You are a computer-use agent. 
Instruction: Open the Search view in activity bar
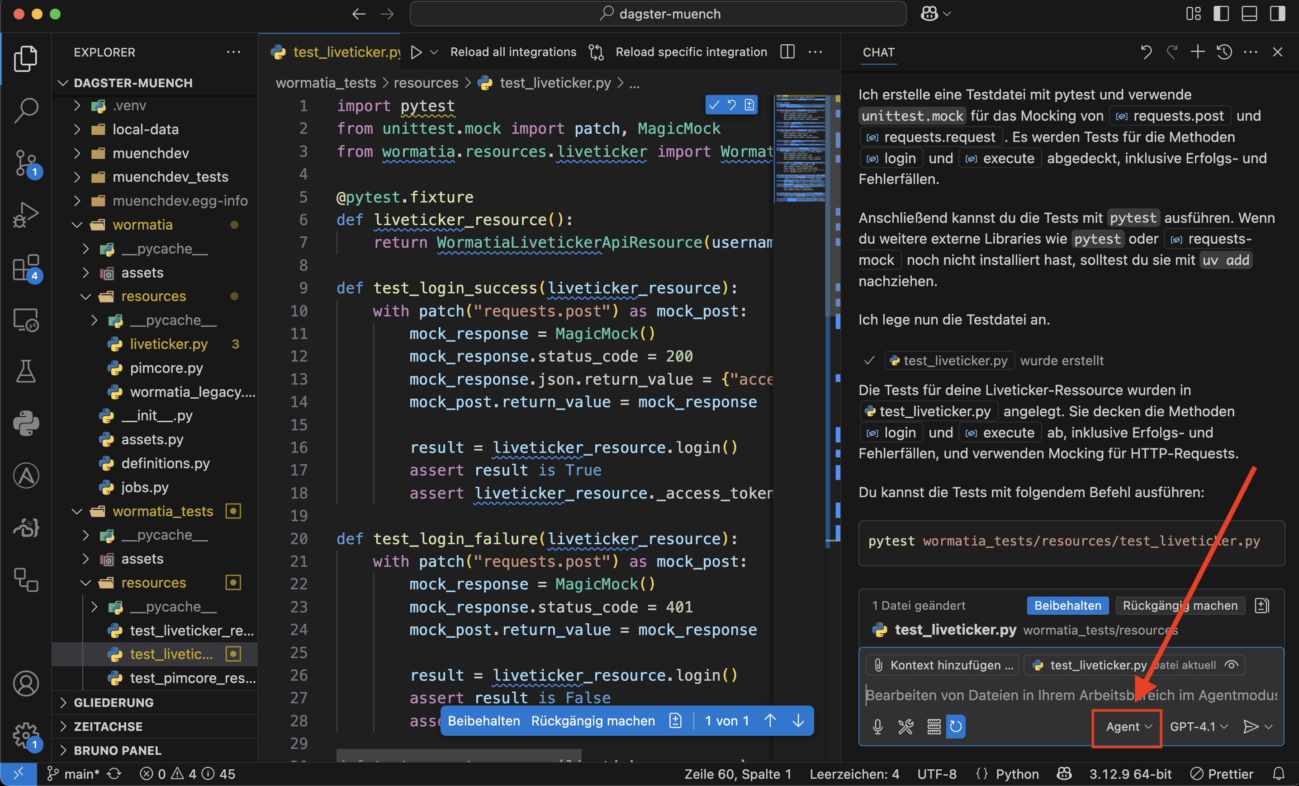point(25,110)
